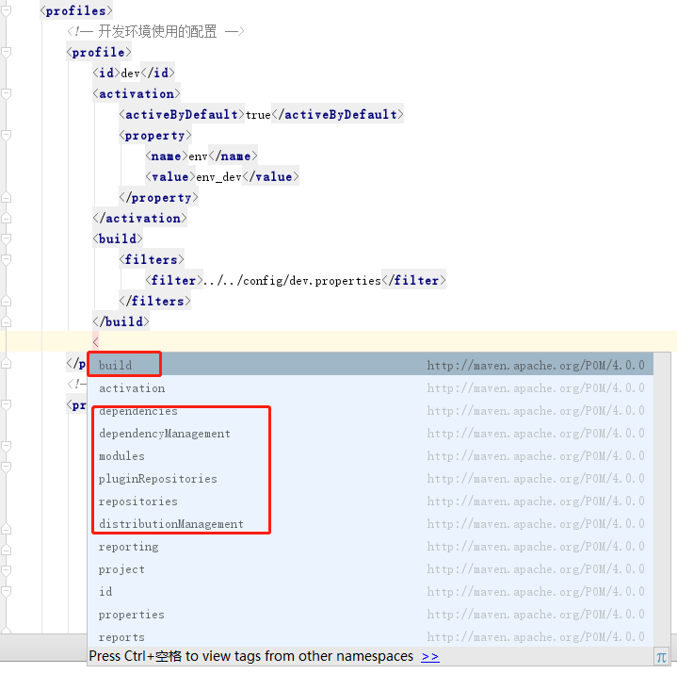Select dependencyManagement suggestion

[370, 434]
